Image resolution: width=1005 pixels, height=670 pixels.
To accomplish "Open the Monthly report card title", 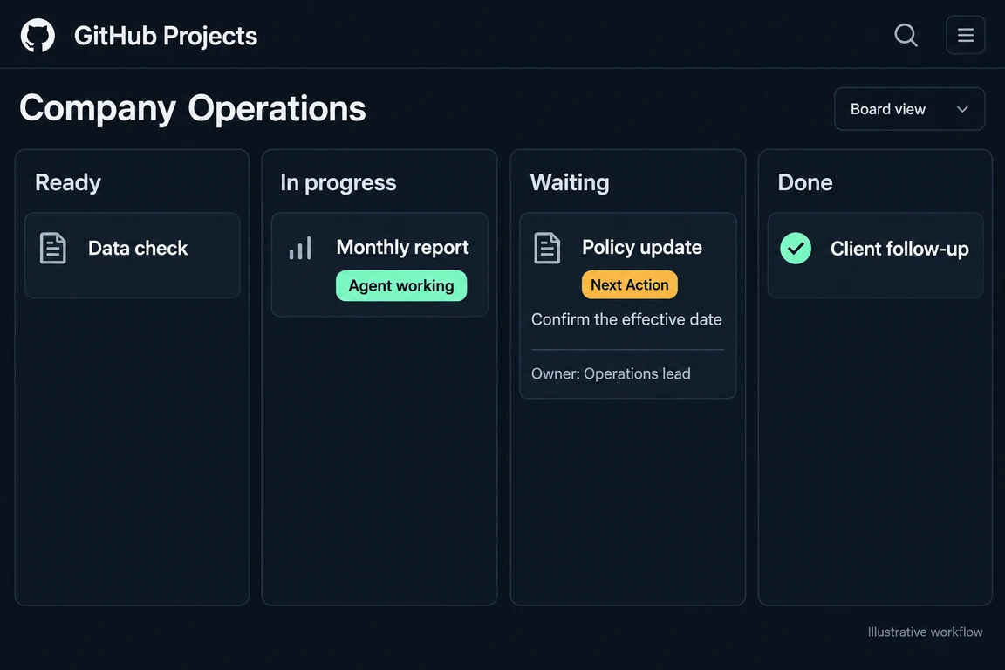I will (402, 248).
